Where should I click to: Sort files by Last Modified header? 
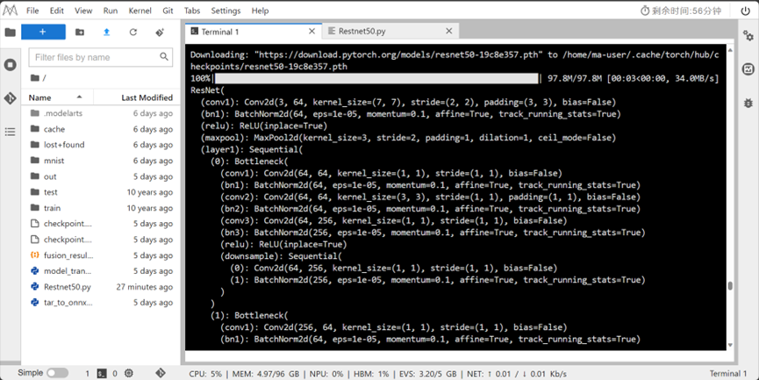[x=135, y=97]
